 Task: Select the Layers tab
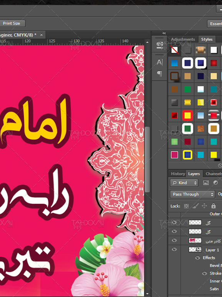click(194, 174)
